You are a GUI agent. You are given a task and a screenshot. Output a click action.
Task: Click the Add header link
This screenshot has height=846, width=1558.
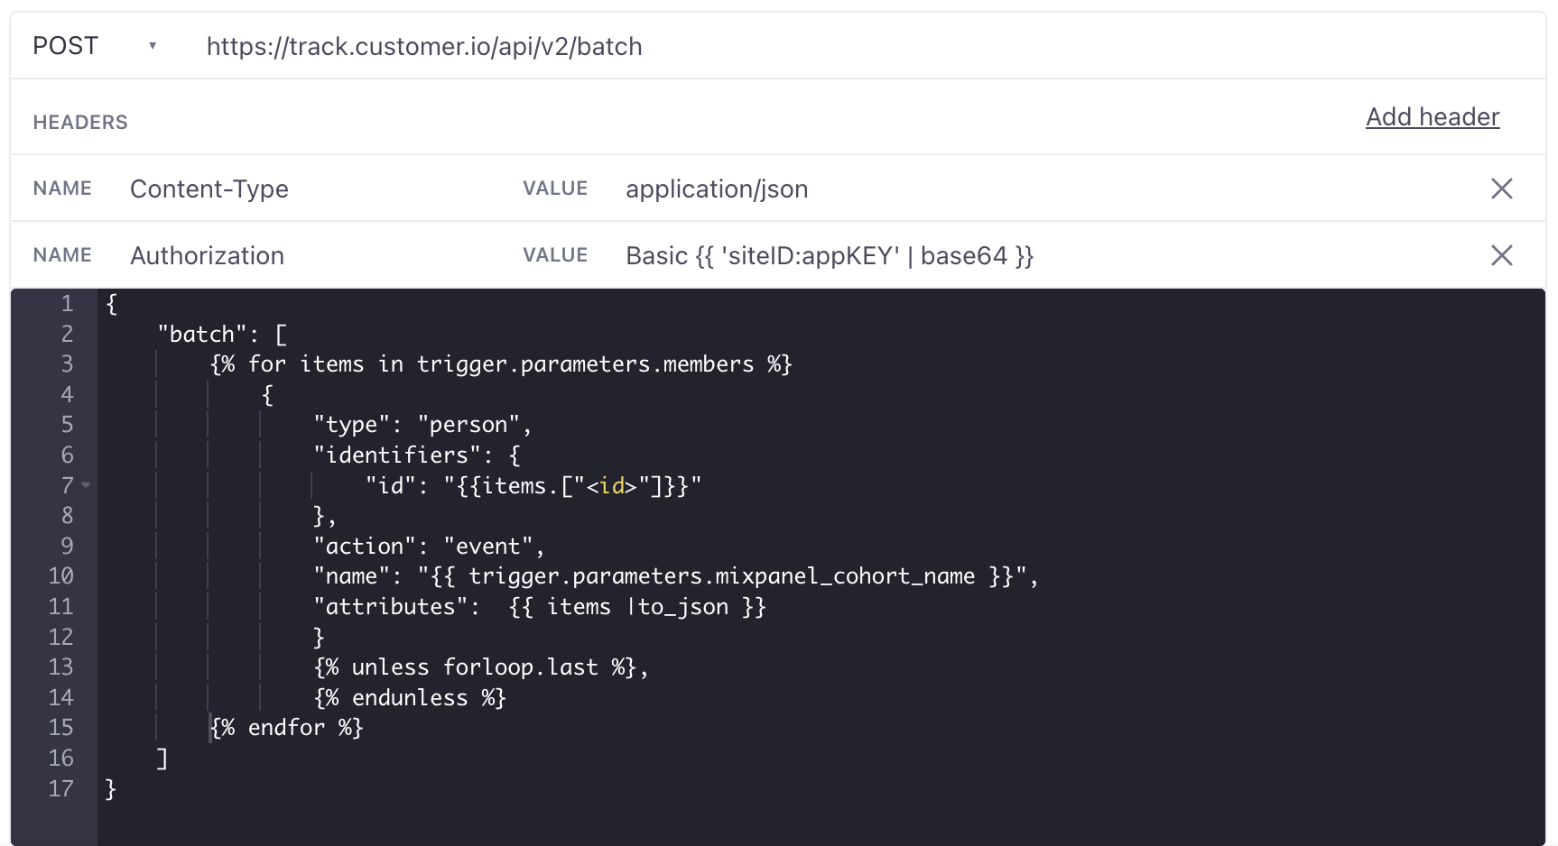pos(1433,117)
